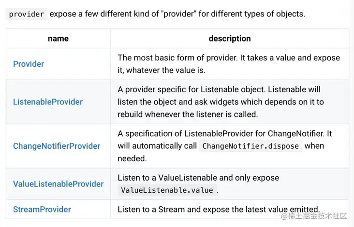The width and height of the screenshot is (354, 227).
Task: Click "Listen to a ValueListenable and only expose" text
Action: click(198, 178)
